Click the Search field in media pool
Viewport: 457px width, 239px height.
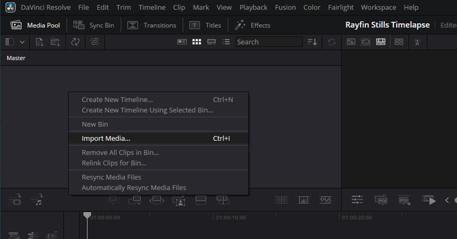[x=268, y=42]
